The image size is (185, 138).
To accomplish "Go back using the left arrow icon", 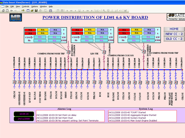I will click(11, 11).
